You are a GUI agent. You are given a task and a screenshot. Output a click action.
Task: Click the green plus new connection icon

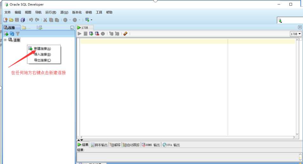click(6, 34)
